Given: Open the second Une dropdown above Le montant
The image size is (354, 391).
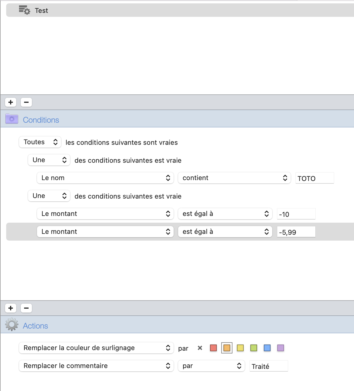Looking at the screenshot, I should pyautogui.click(x=49, y=196).
